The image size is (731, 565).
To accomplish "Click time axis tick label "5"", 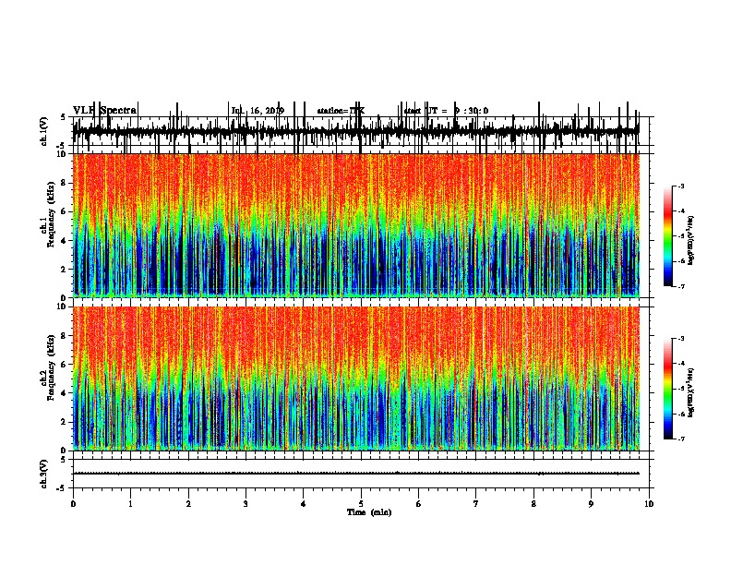I will (x=361, y=504).
